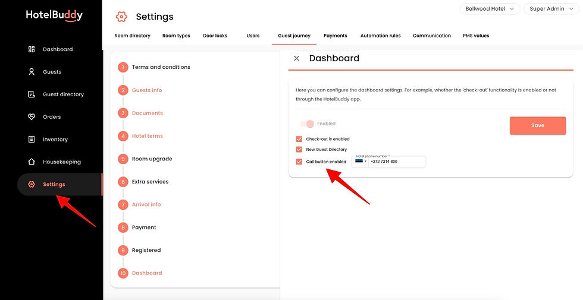Switch to Automation rules tab
583x300 pixels.
380,36
